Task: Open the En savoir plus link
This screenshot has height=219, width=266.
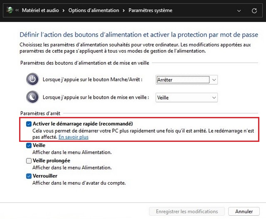Action: tap(73, 137)
